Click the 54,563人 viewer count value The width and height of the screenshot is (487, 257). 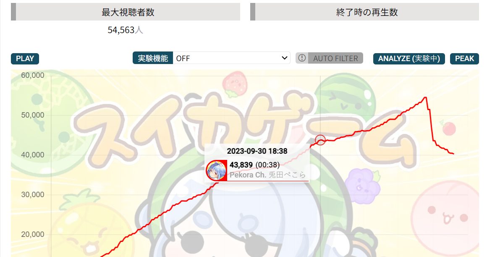125,30
